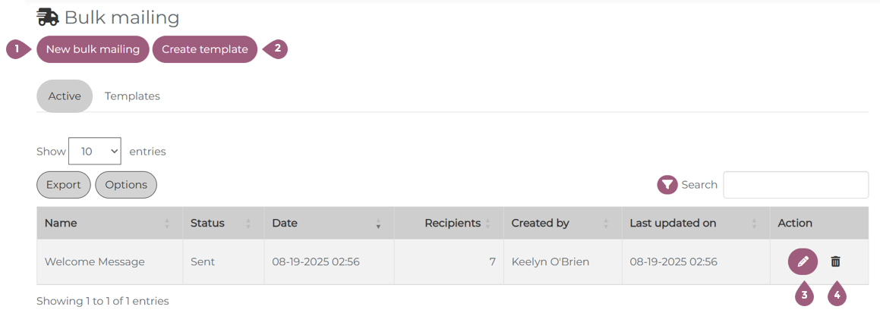Click the Keelyn O'Brien creator cell
Screen dimensions: 880x316
coord(550,262)
